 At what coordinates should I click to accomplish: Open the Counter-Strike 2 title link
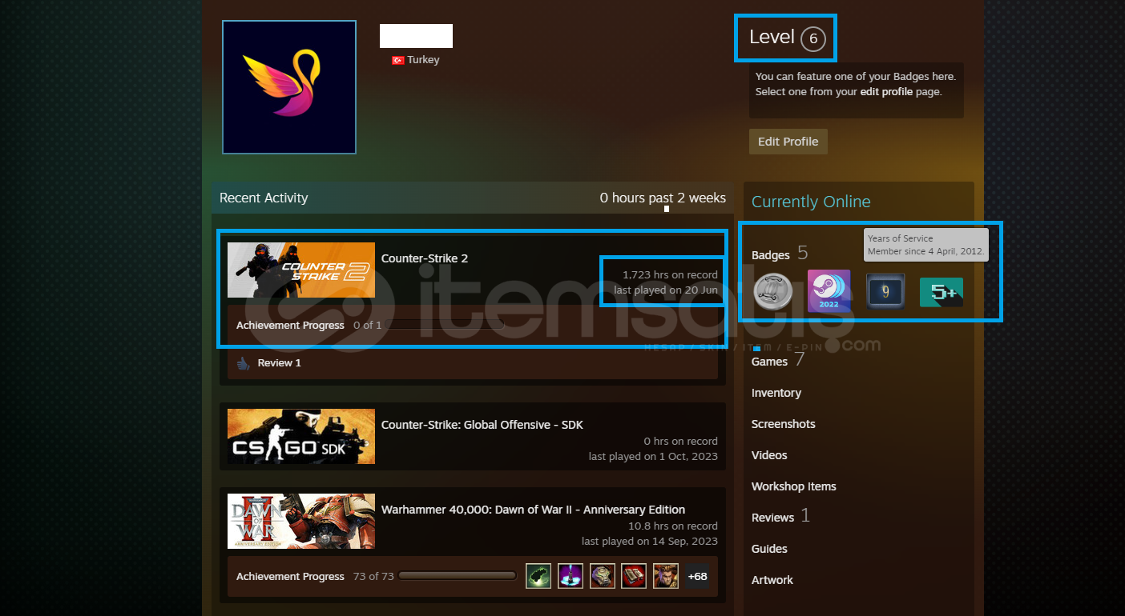[425, 258]
